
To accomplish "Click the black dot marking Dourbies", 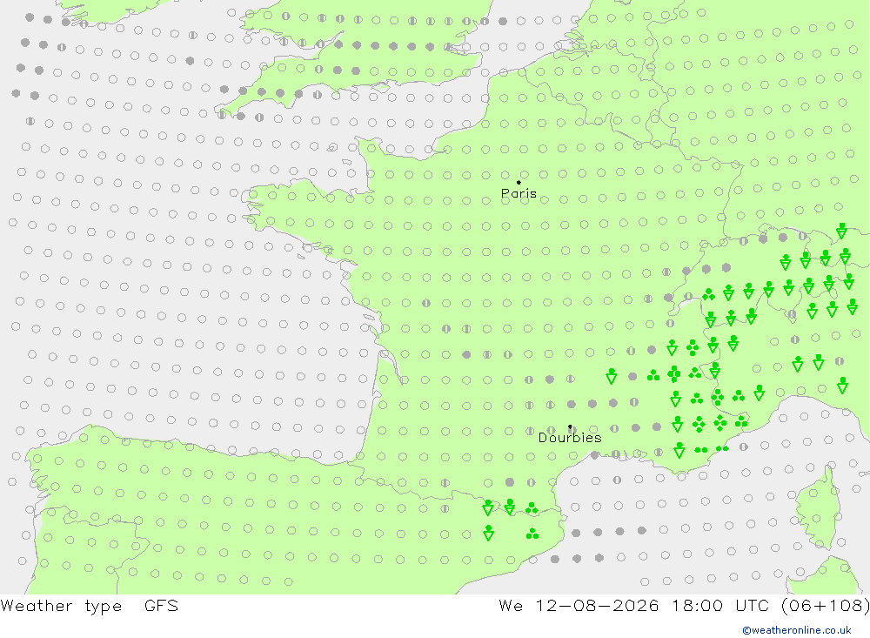I will tap(570, 426).
